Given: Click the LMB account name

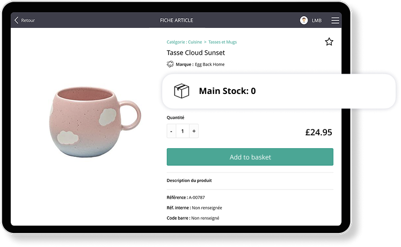Looking at the screenshot, I should pyautogui.click(x=317, y=20).
